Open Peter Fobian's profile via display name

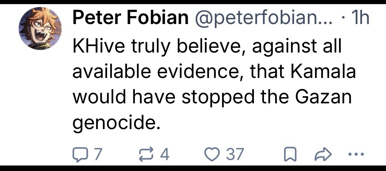point(130,19)
